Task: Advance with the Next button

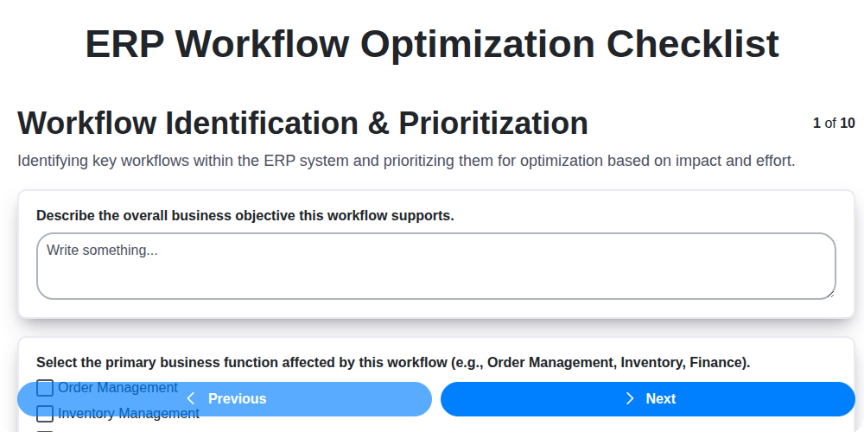Action: [x=647, y=399]
